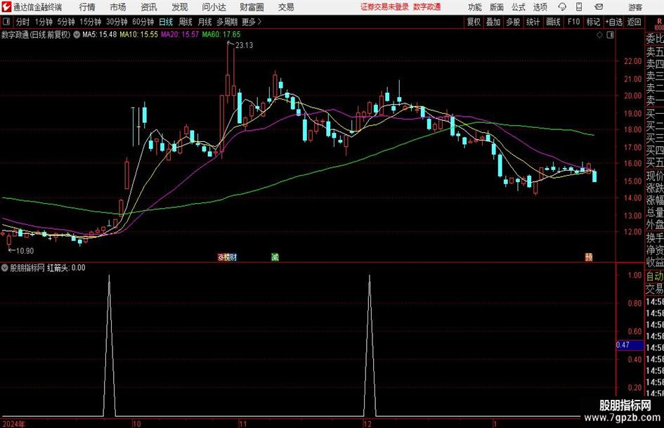Click the 财 marker badge below the candles
This screenshot has width=664, height=428.
coord(233,257)
